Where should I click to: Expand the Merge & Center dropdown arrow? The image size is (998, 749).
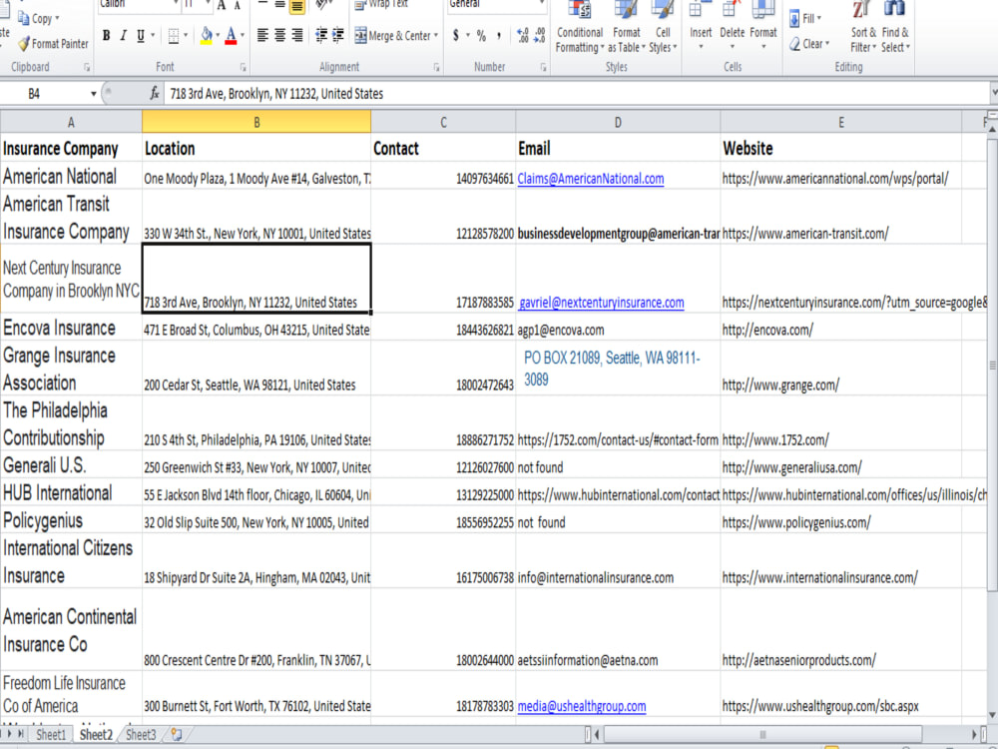click(x=436, y=36)
